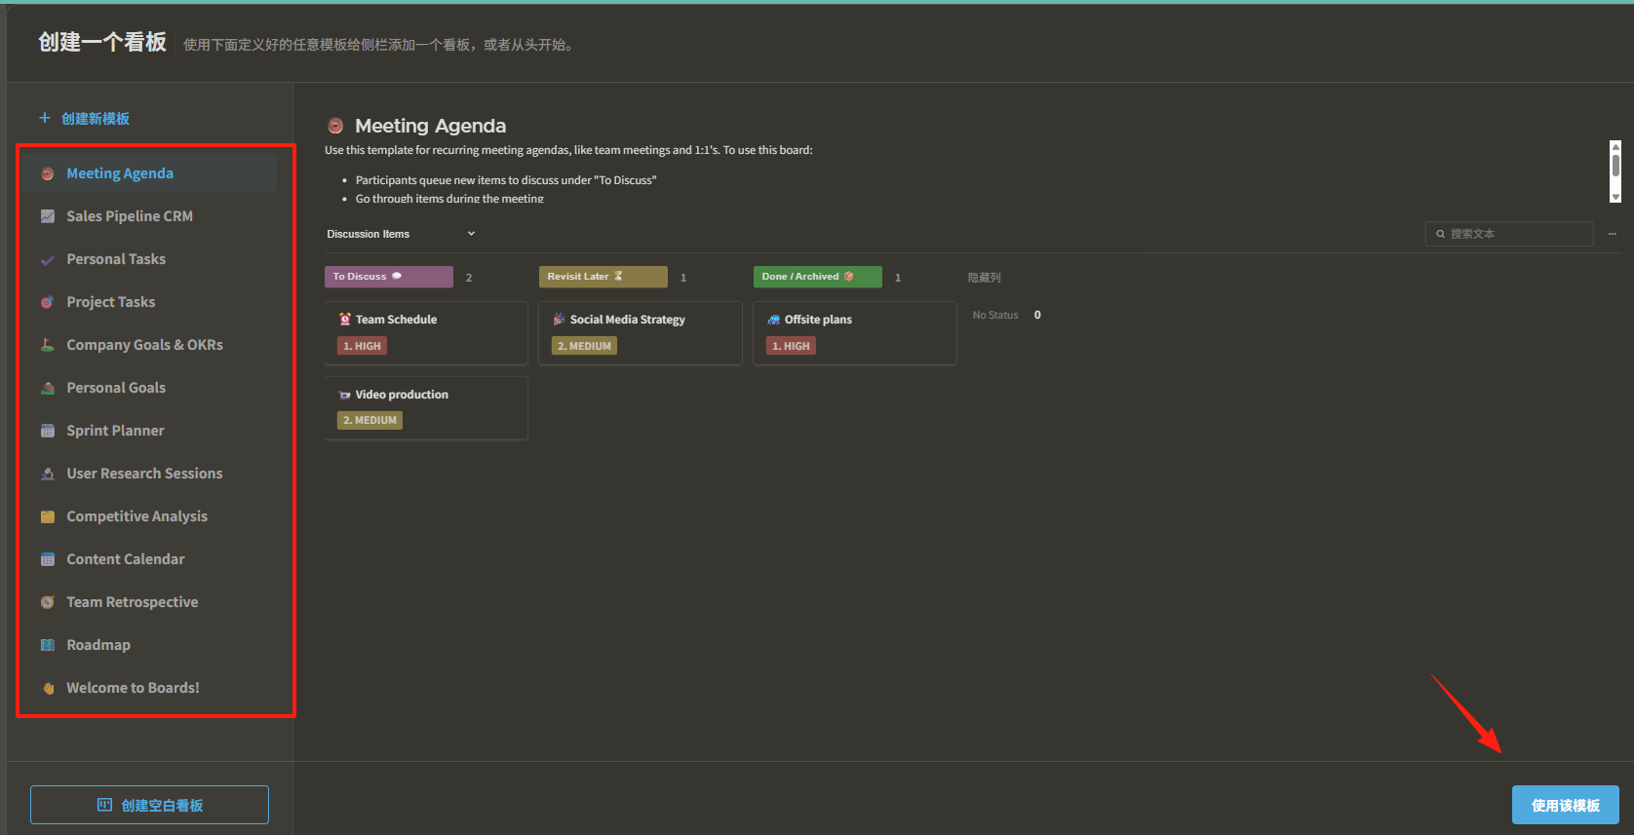The height and width of the screenshot is (835, 1634).
Task: Click the Personal Tasks checkmark icon
Action: [47, 259]
